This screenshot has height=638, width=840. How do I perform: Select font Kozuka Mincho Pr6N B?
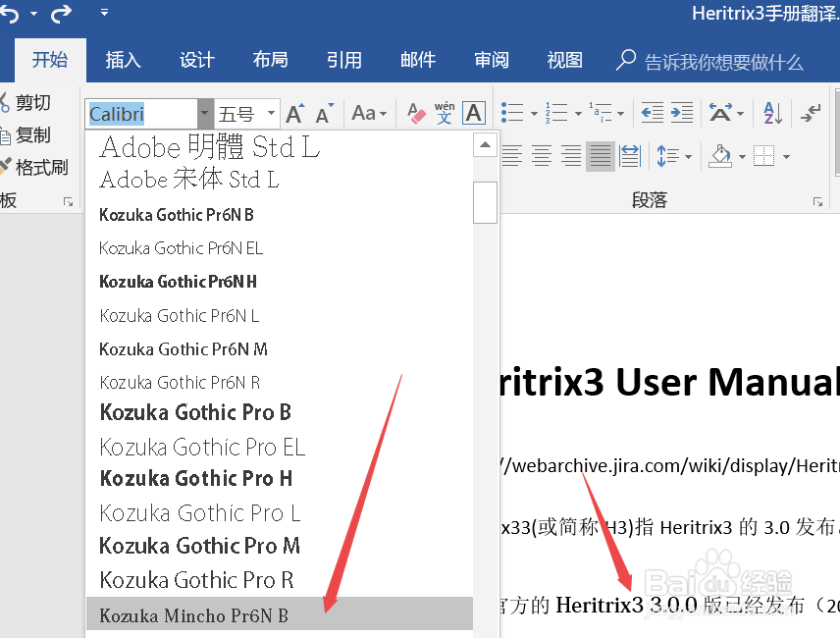point(279,614)
